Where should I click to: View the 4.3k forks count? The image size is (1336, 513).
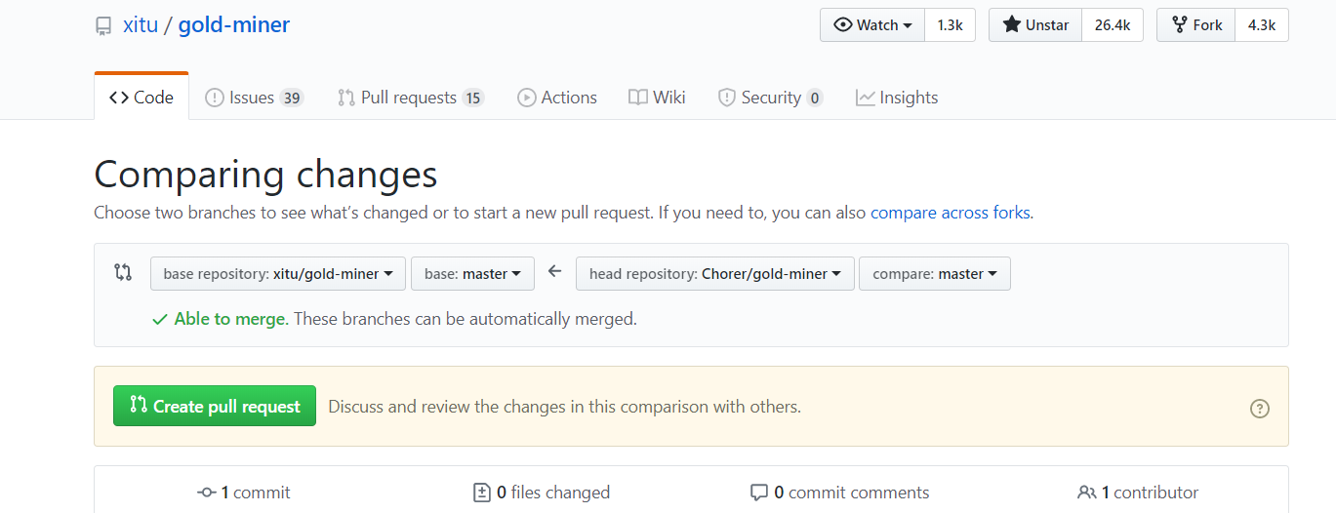[x=1261, y=25]
